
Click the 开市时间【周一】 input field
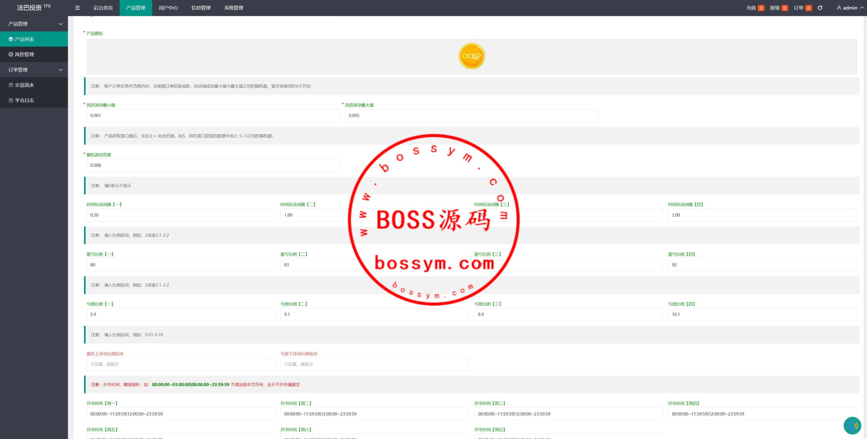tap(181, 414)
